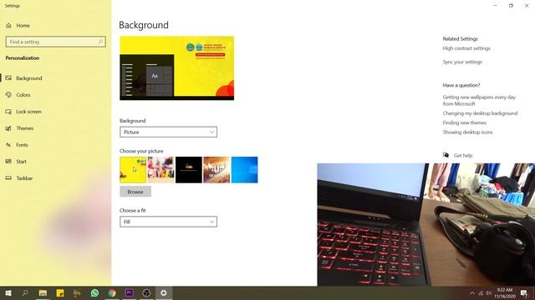535x300 pixels.
Task: Open Sticky Notes from the taskbar
Action: [60, 292]
